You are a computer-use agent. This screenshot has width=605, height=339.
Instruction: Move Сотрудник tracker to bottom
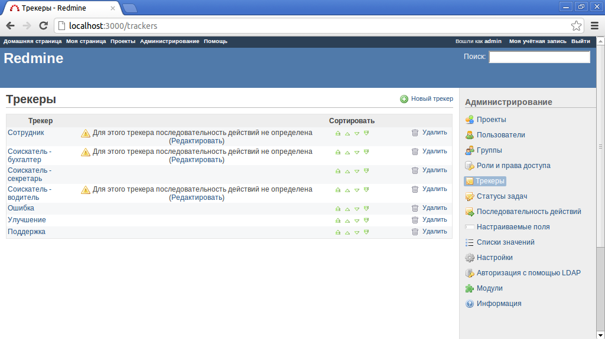[x=366, y=133]
